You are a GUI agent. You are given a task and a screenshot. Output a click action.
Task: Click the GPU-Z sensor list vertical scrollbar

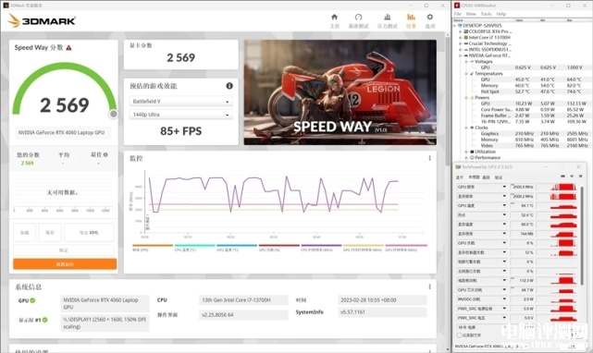(x=583, y=235)
